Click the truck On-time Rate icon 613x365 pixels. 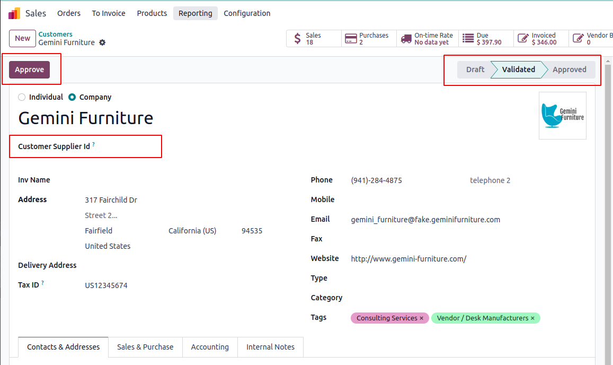(406, 38)
